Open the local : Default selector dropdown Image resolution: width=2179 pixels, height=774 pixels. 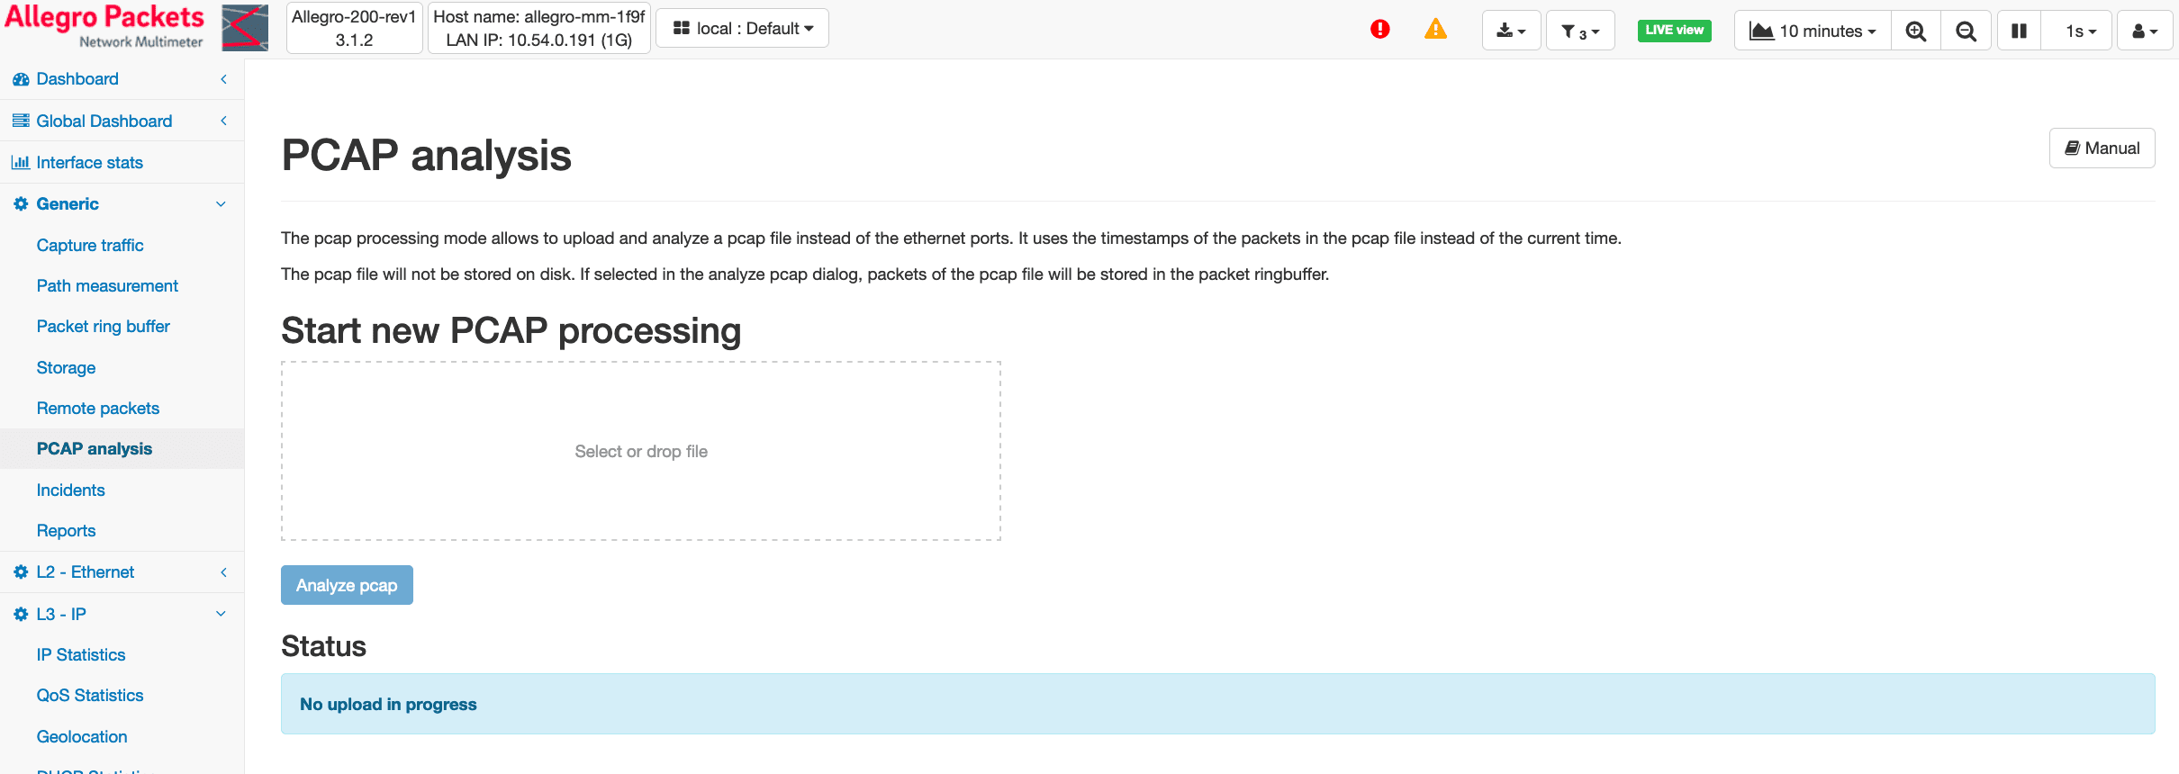point(742,29)
